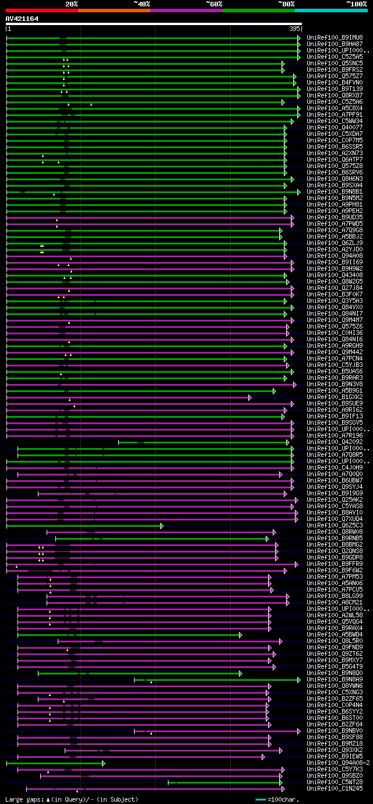Click label UniRef100_Q42092

[x=335, y=442]
